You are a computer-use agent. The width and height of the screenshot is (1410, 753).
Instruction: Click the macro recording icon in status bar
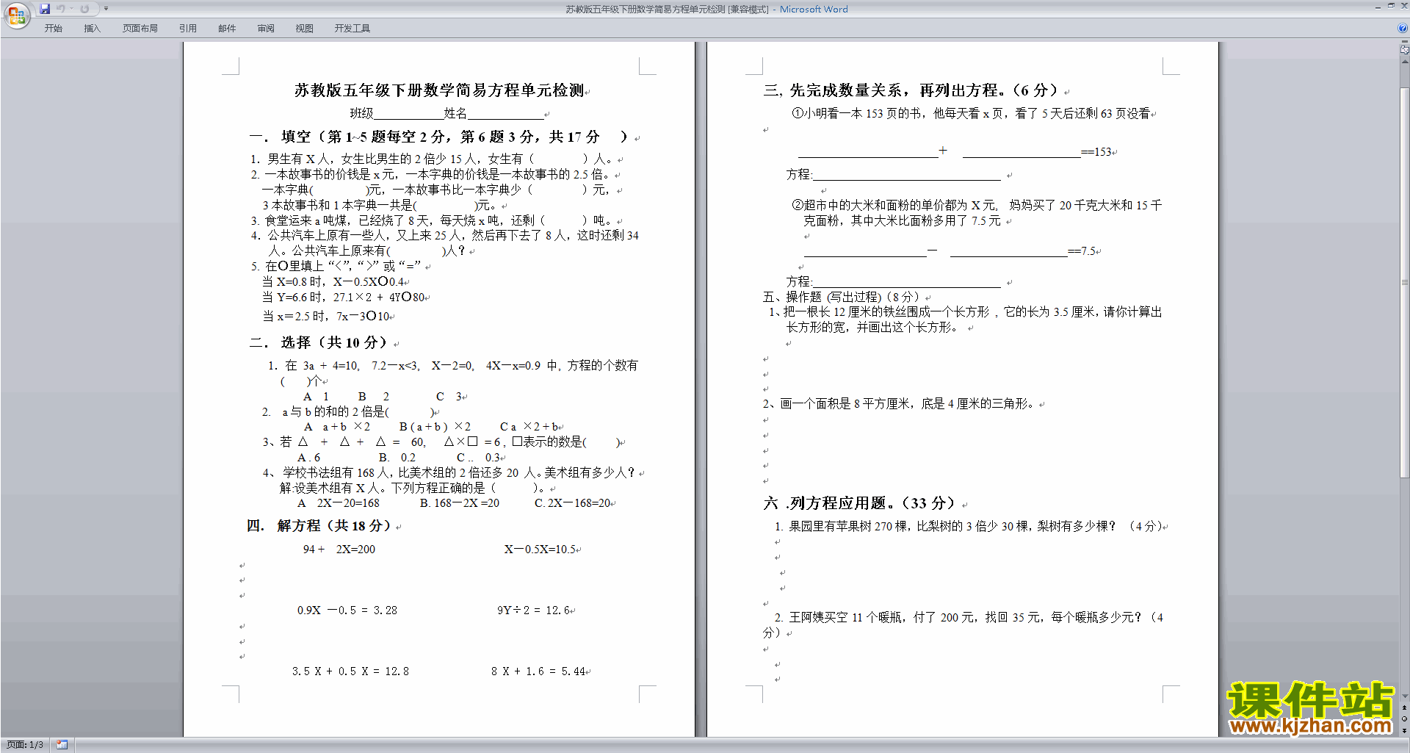[x=62, y=745]
